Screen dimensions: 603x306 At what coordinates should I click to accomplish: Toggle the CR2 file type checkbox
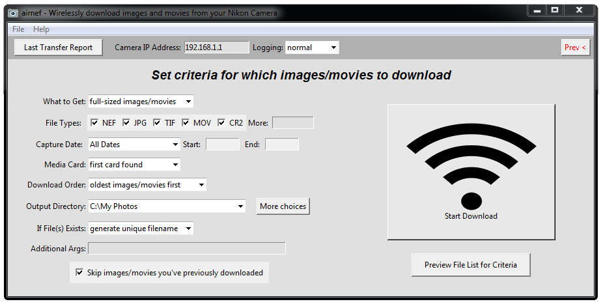click(221, 122)
